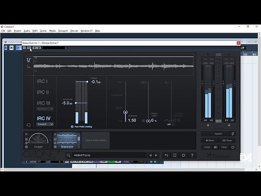Select the gain reduction trace view icon
Image resolution: width=261 pixels, height=196 pixels.
[x=28, y=60]
